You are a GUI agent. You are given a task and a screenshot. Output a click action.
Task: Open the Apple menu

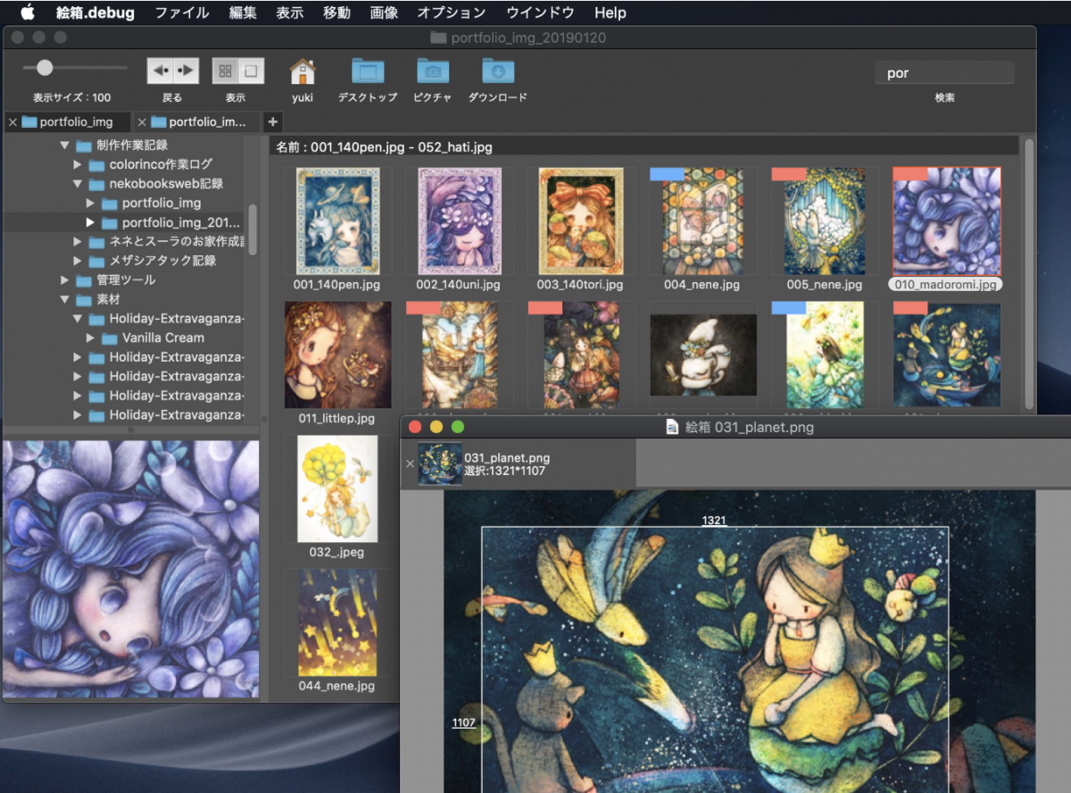(27, 13)
